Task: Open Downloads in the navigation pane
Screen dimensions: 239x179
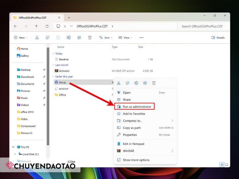Action: click(25, 77)
